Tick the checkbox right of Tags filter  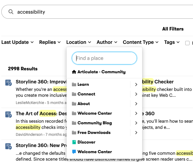[187, 43]
